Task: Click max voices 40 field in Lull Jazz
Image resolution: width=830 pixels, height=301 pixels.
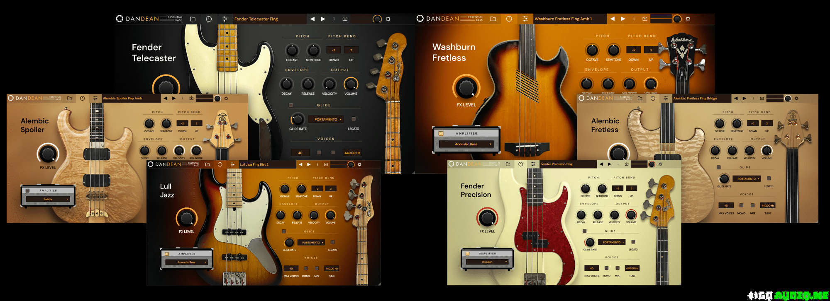Action: [291, 268]
